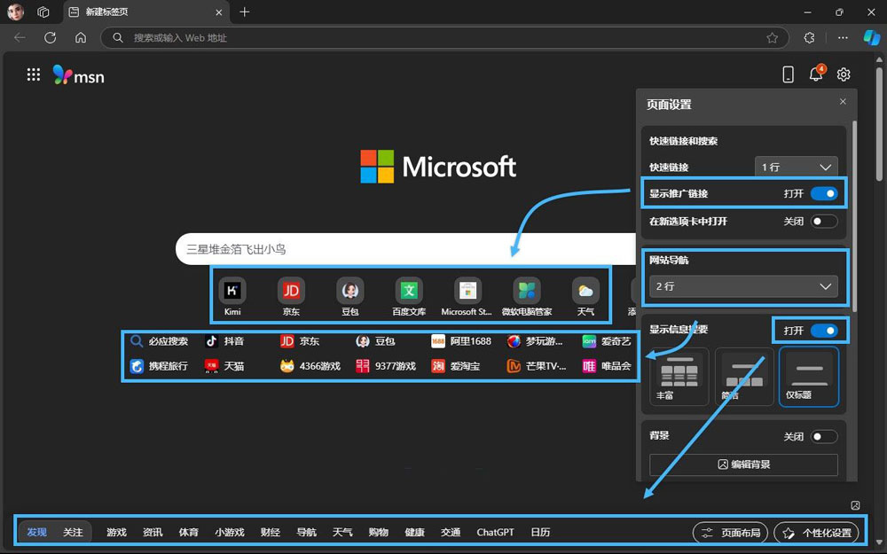The image size is (887, 554).
Task: Open the Edge settings and more menu
Action: 843,37
